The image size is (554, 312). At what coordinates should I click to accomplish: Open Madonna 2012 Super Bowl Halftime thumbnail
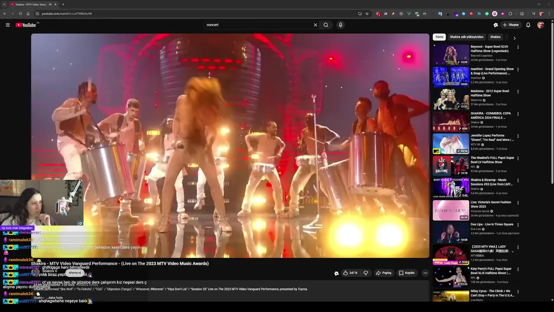click(x=451, y=99)
